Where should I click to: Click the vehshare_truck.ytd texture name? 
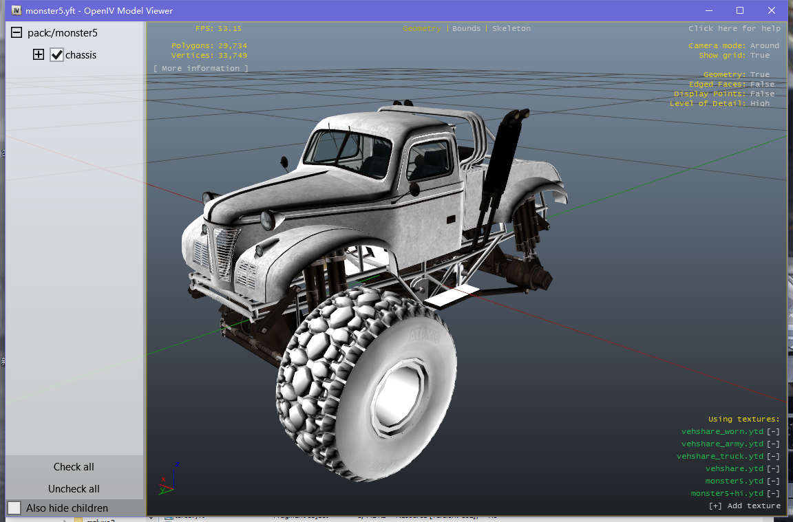720,456
